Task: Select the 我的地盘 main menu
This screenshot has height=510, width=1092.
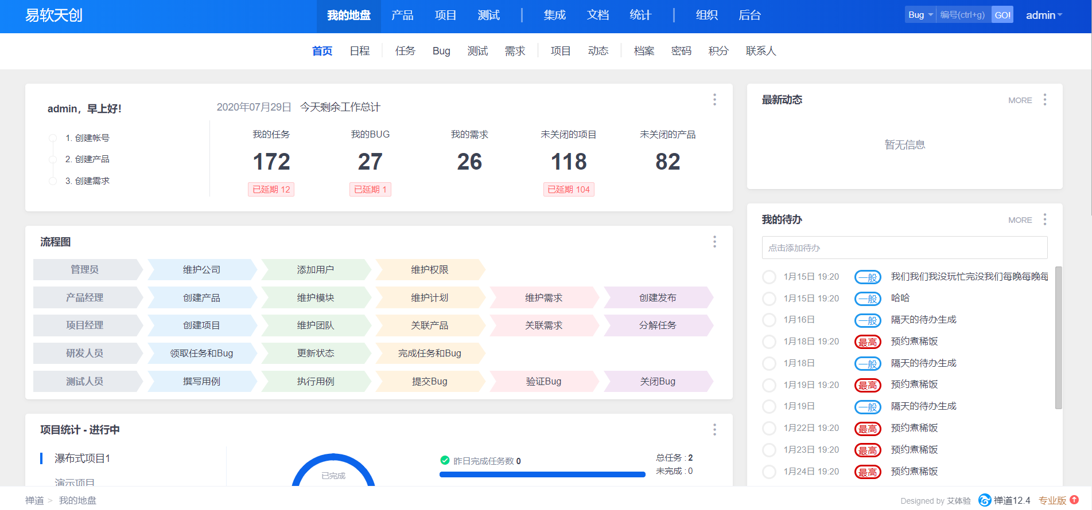Action: (x=349, y=16)
